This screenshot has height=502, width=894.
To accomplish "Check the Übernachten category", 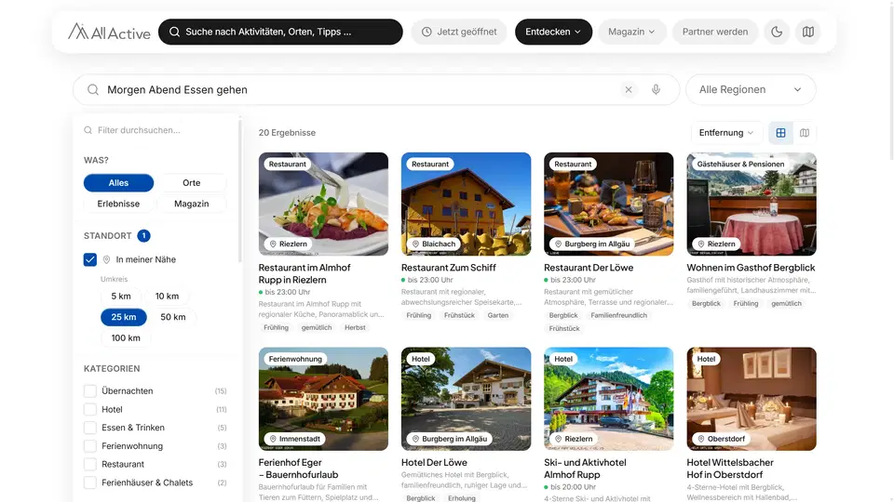I will (x=90, y=391).
